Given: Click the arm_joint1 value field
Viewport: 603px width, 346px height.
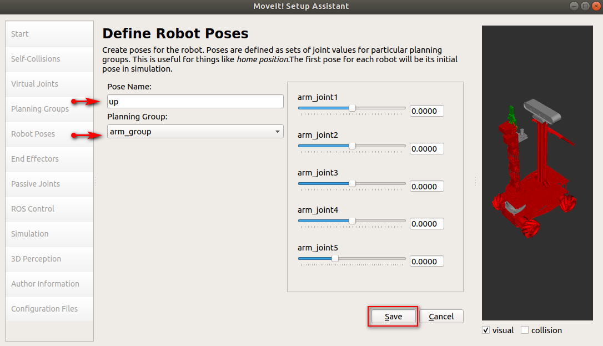Looking at the screenshot, I should (427, 111).
